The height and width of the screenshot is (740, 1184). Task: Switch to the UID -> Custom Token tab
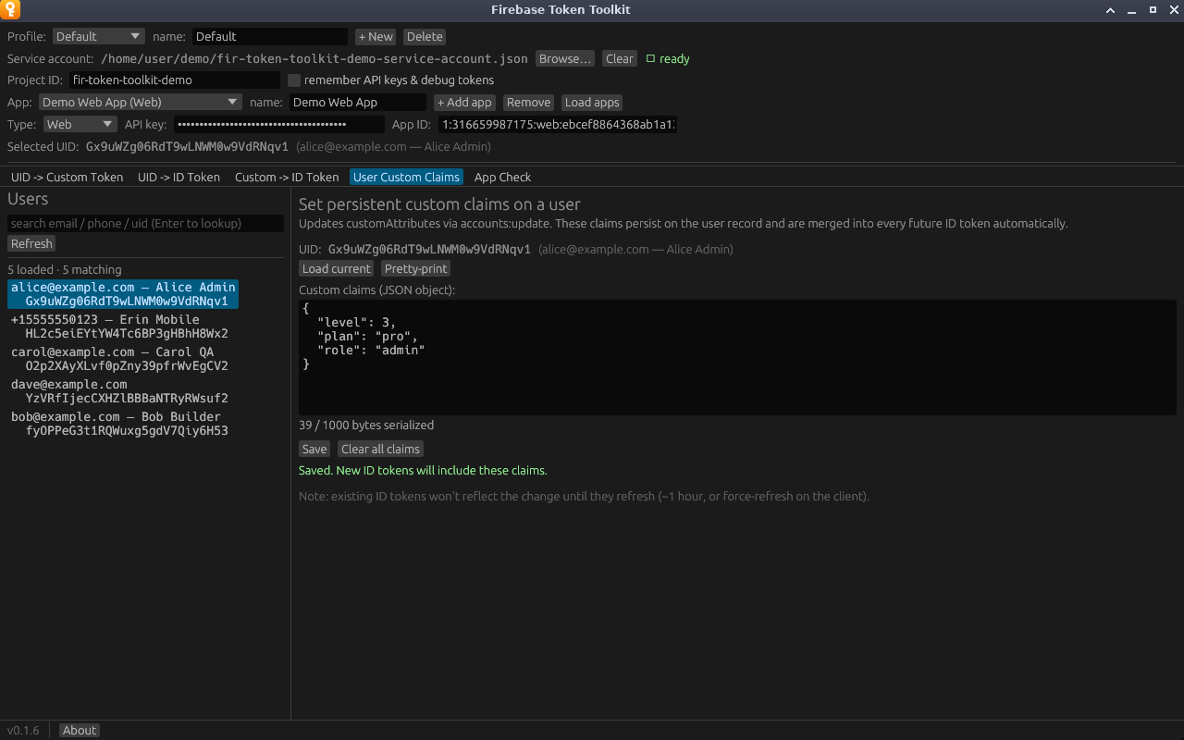tap(67, 178)
